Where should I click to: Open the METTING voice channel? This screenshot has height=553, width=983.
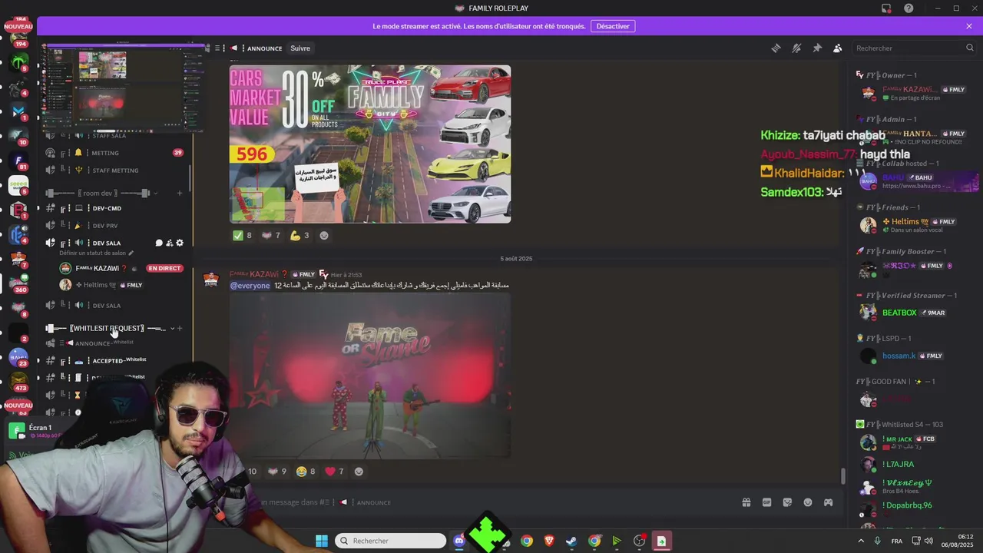[115, 153]
